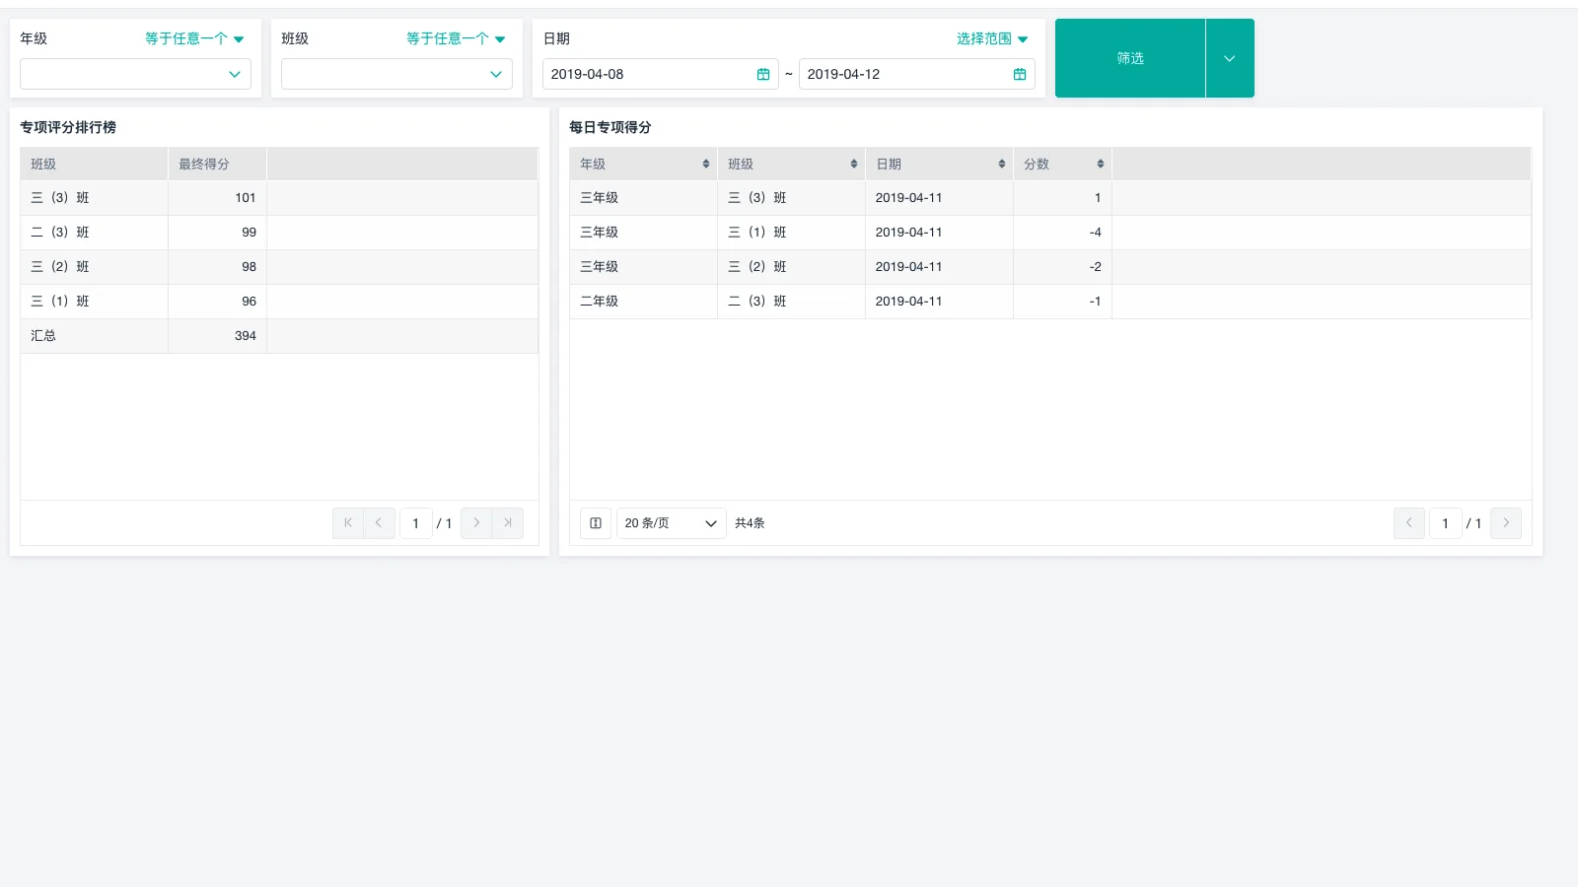1578x887 pixels.
Task: Open the 等于任意一个 condition menu for 年级
Action: tap(193, 38)
